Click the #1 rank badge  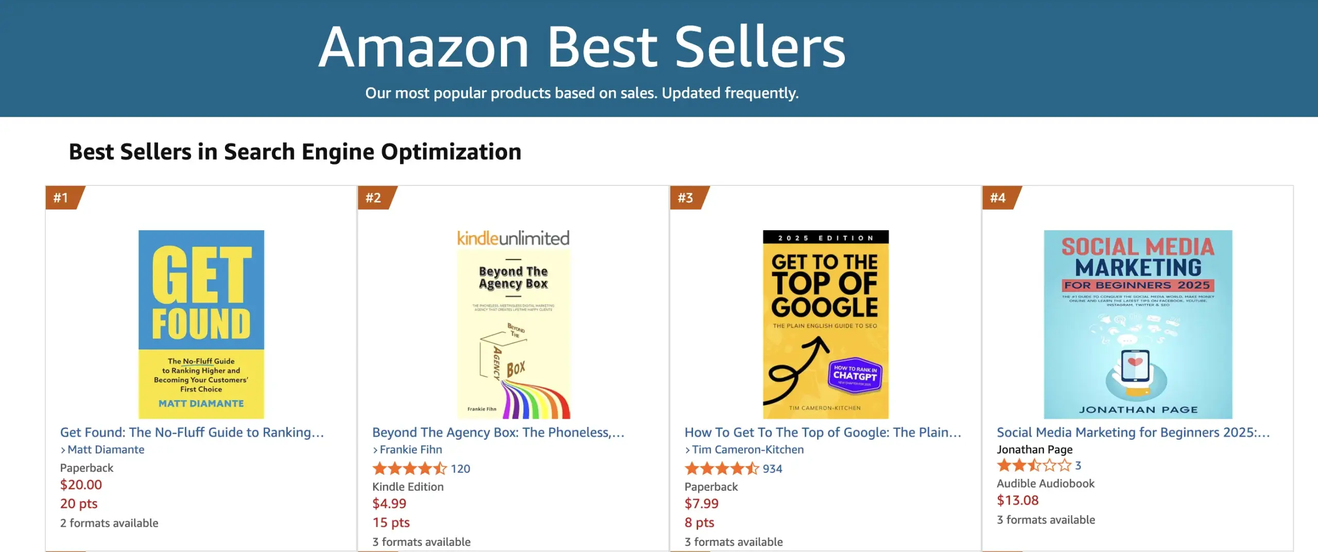61,198
